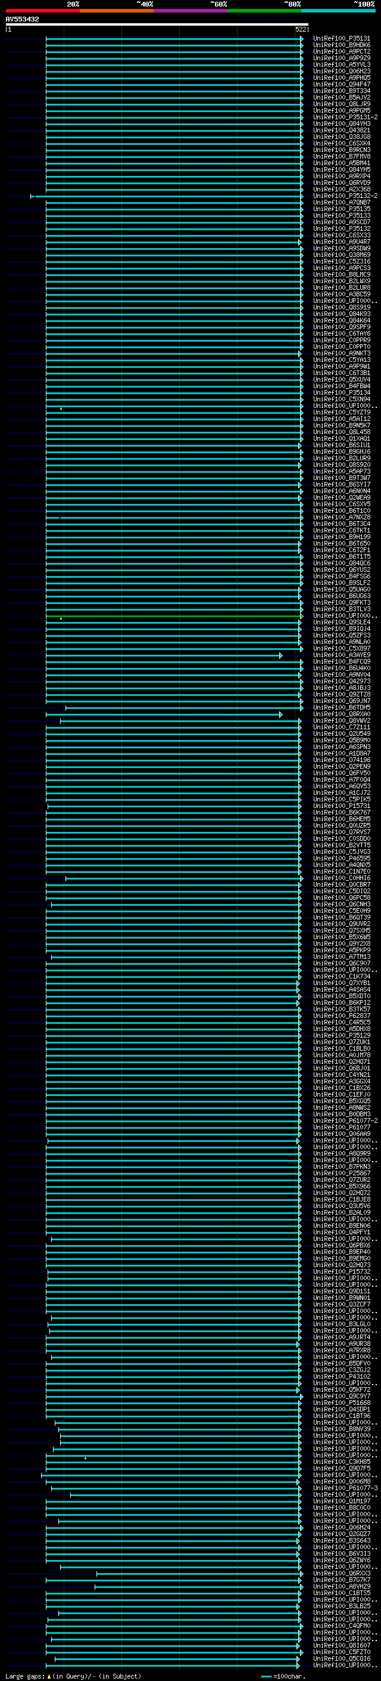Select hit UniRef100_P35135
This screenshot has width=381, height=1681.
342,209
